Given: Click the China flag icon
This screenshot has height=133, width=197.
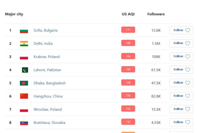Looking at the screenshot, I should click(24, 96).
